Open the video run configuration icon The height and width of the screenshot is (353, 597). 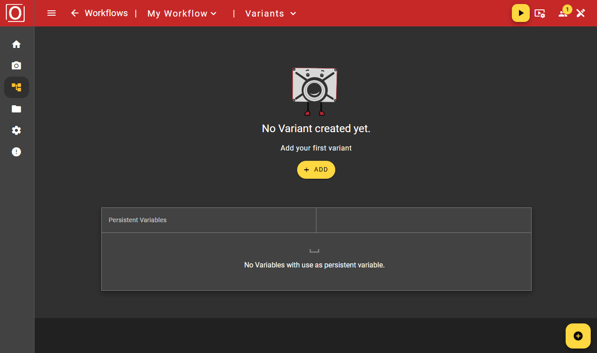540,13
